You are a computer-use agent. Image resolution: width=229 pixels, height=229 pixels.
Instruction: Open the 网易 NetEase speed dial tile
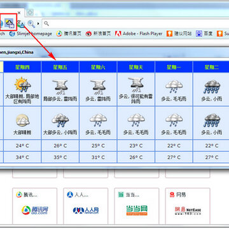click(x=188, y=206)
